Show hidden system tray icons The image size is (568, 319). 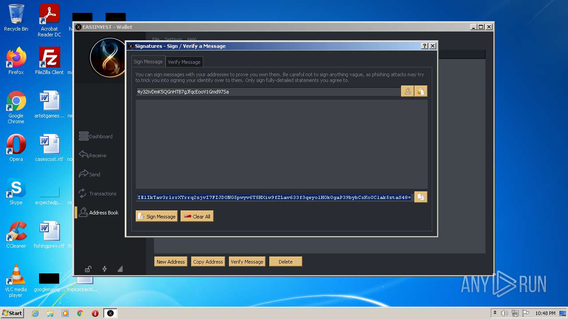tap(495, 313)
